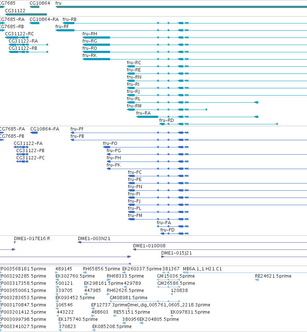Select the CG31122-RB transcript label
Screen dimensions: 307x332
point(23,48)
